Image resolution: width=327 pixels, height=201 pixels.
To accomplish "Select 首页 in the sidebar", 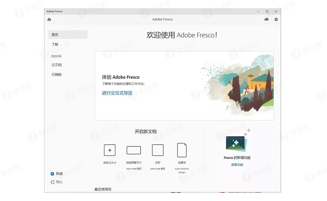I will (55, 34).
